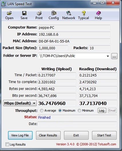Click the Start Test button
The width and height of the screenshot is (122, 151).
(x=104, y=135)
